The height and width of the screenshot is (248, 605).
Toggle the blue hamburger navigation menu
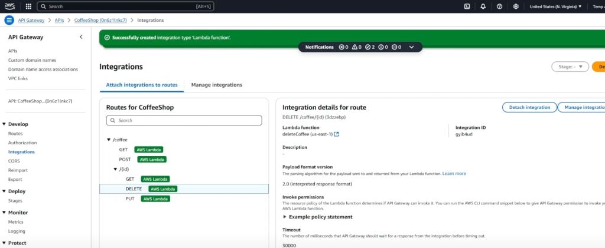click(x=9, y=20)
